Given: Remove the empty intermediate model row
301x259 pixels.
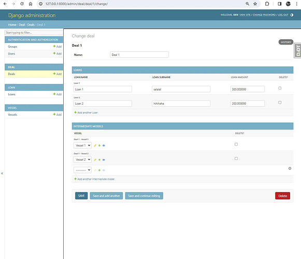Looking at the screenshot, I should pos(290,168).
